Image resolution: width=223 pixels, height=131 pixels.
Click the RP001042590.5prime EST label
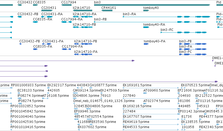(x=28, y=122)
